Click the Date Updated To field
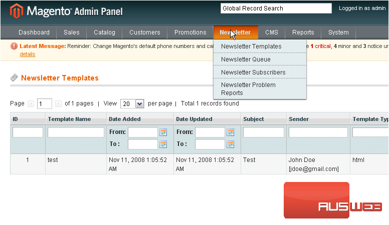The height and width of the screenshot is (225, 389). tap(210, 144)
